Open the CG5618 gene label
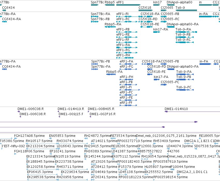 click(145, 7)
